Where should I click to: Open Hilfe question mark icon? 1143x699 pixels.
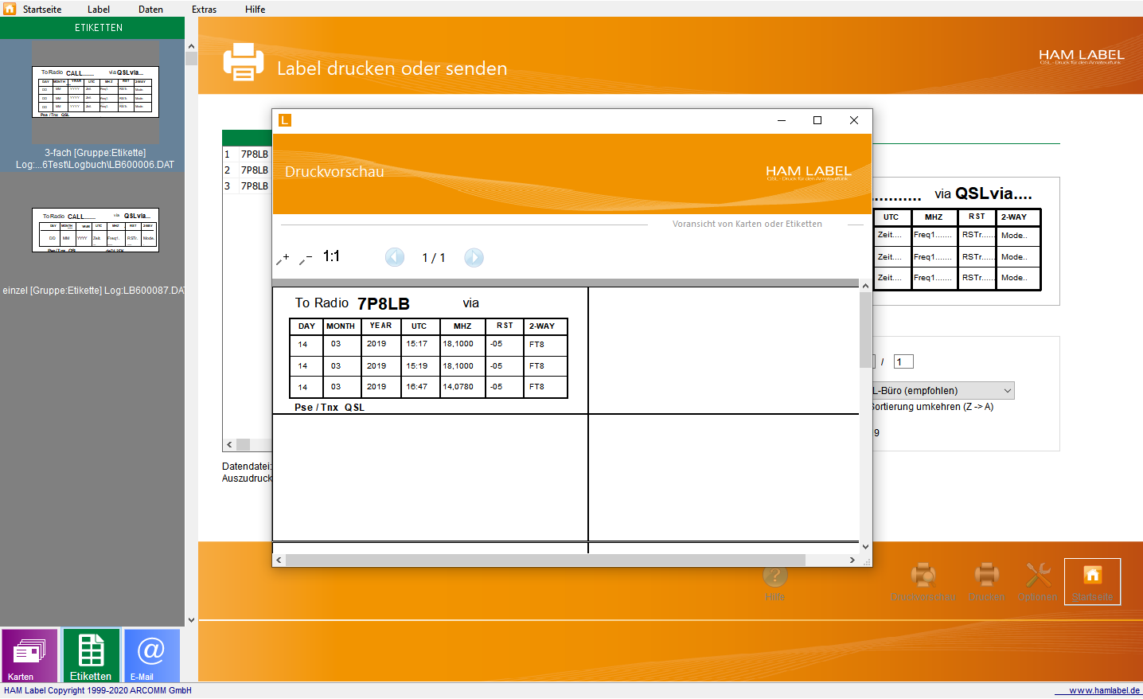774,583
